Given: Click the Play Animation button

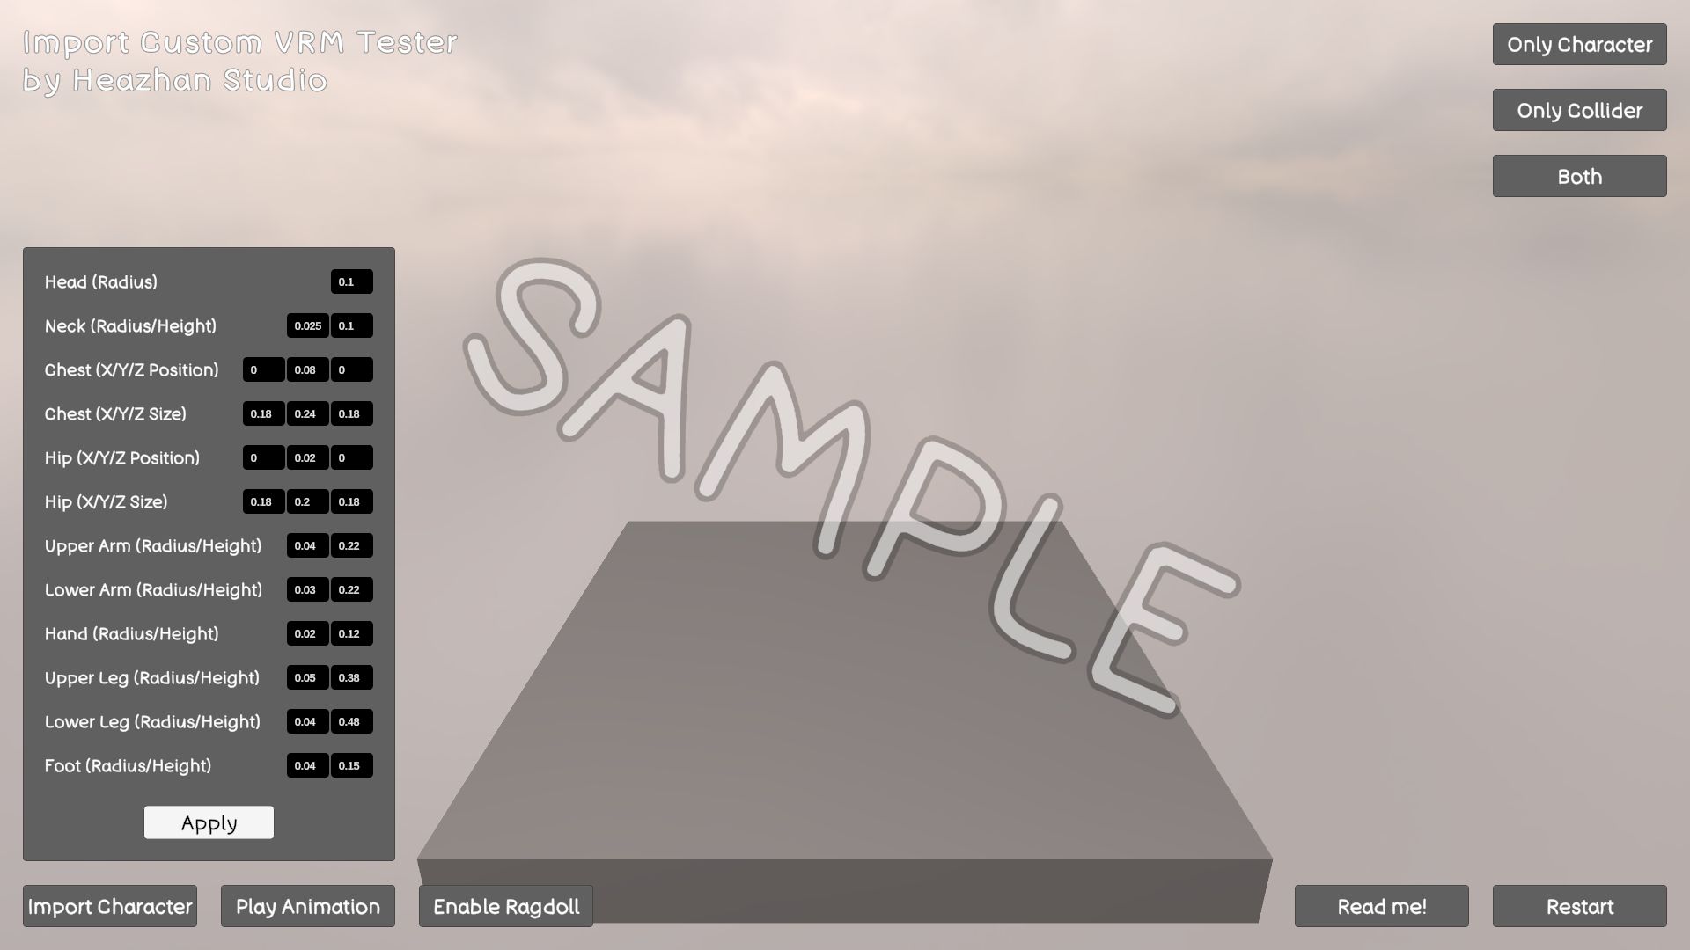Looking at the screenshot, I should click(307, 906).
